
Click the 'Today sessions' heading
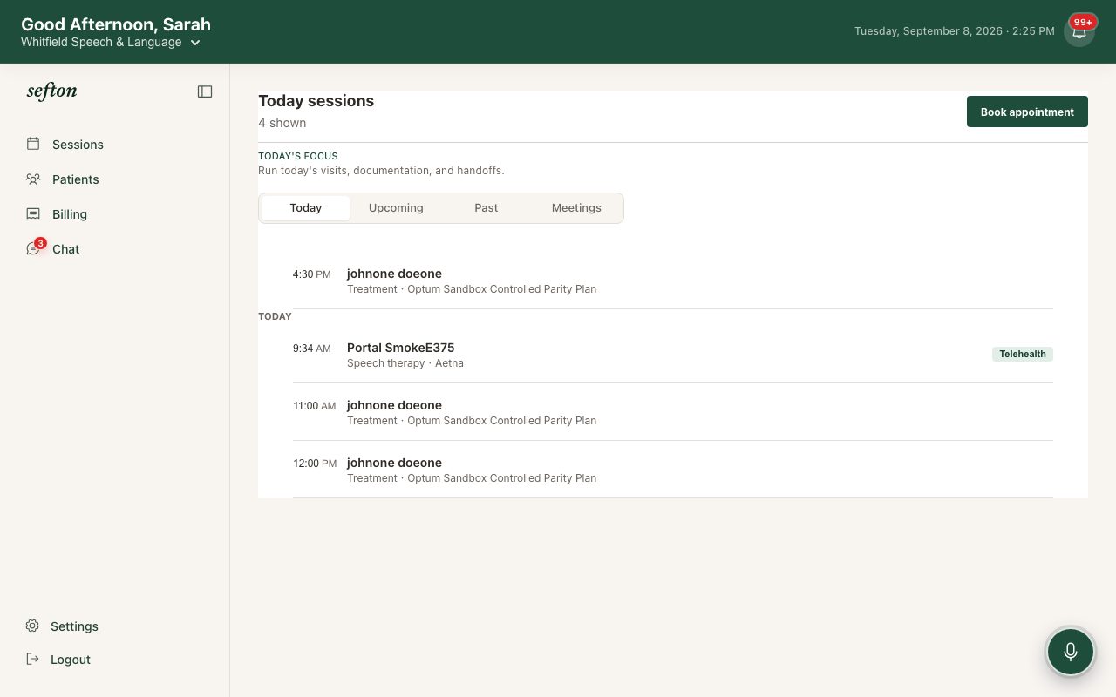(316, 101)
